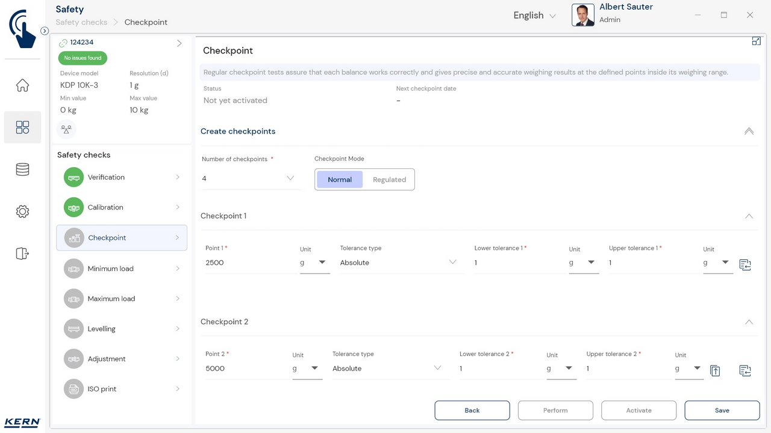Click the balance weights icon under device info
Viewport: 771px width, 433px height.
(x=66, y=129)
